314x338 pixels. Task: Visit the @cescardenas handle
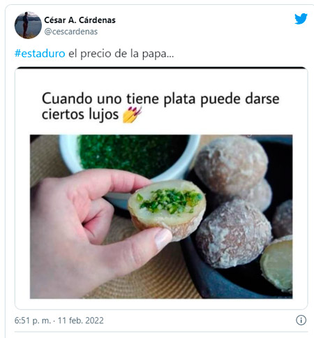coord(71,31)
